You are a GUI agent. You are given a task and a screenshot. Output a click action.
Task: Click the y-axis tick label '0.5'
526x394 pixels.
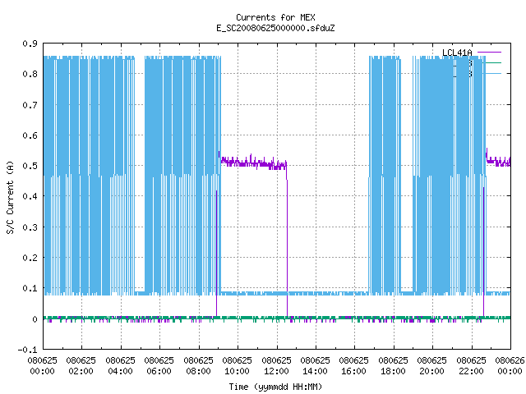coord(30,166)
